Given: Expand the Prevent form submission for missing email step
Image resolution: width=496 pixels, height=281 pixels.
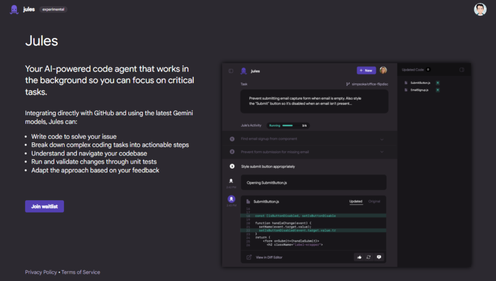Looking at the screenshot, I should click(382, 152).
